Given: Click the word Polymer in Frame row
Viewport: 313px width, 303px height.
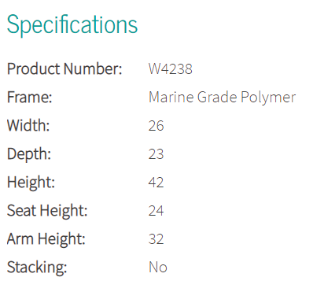Looking at the screenshot, I should [268, 98].
